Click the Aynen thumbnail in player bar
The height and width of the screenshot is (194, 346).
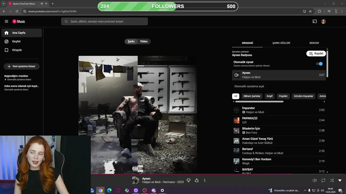[x=136, y=181]
